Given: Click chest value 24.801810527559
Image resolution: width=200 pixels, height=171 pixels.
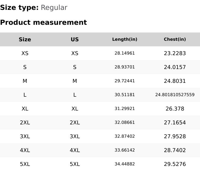Looking at the screenshot, I should tap(175, 95).
